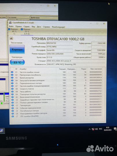Click status icon for C6 Неисправимые ошибки секторов
Screen dimensions: 117x156
[x=13, y=114]
